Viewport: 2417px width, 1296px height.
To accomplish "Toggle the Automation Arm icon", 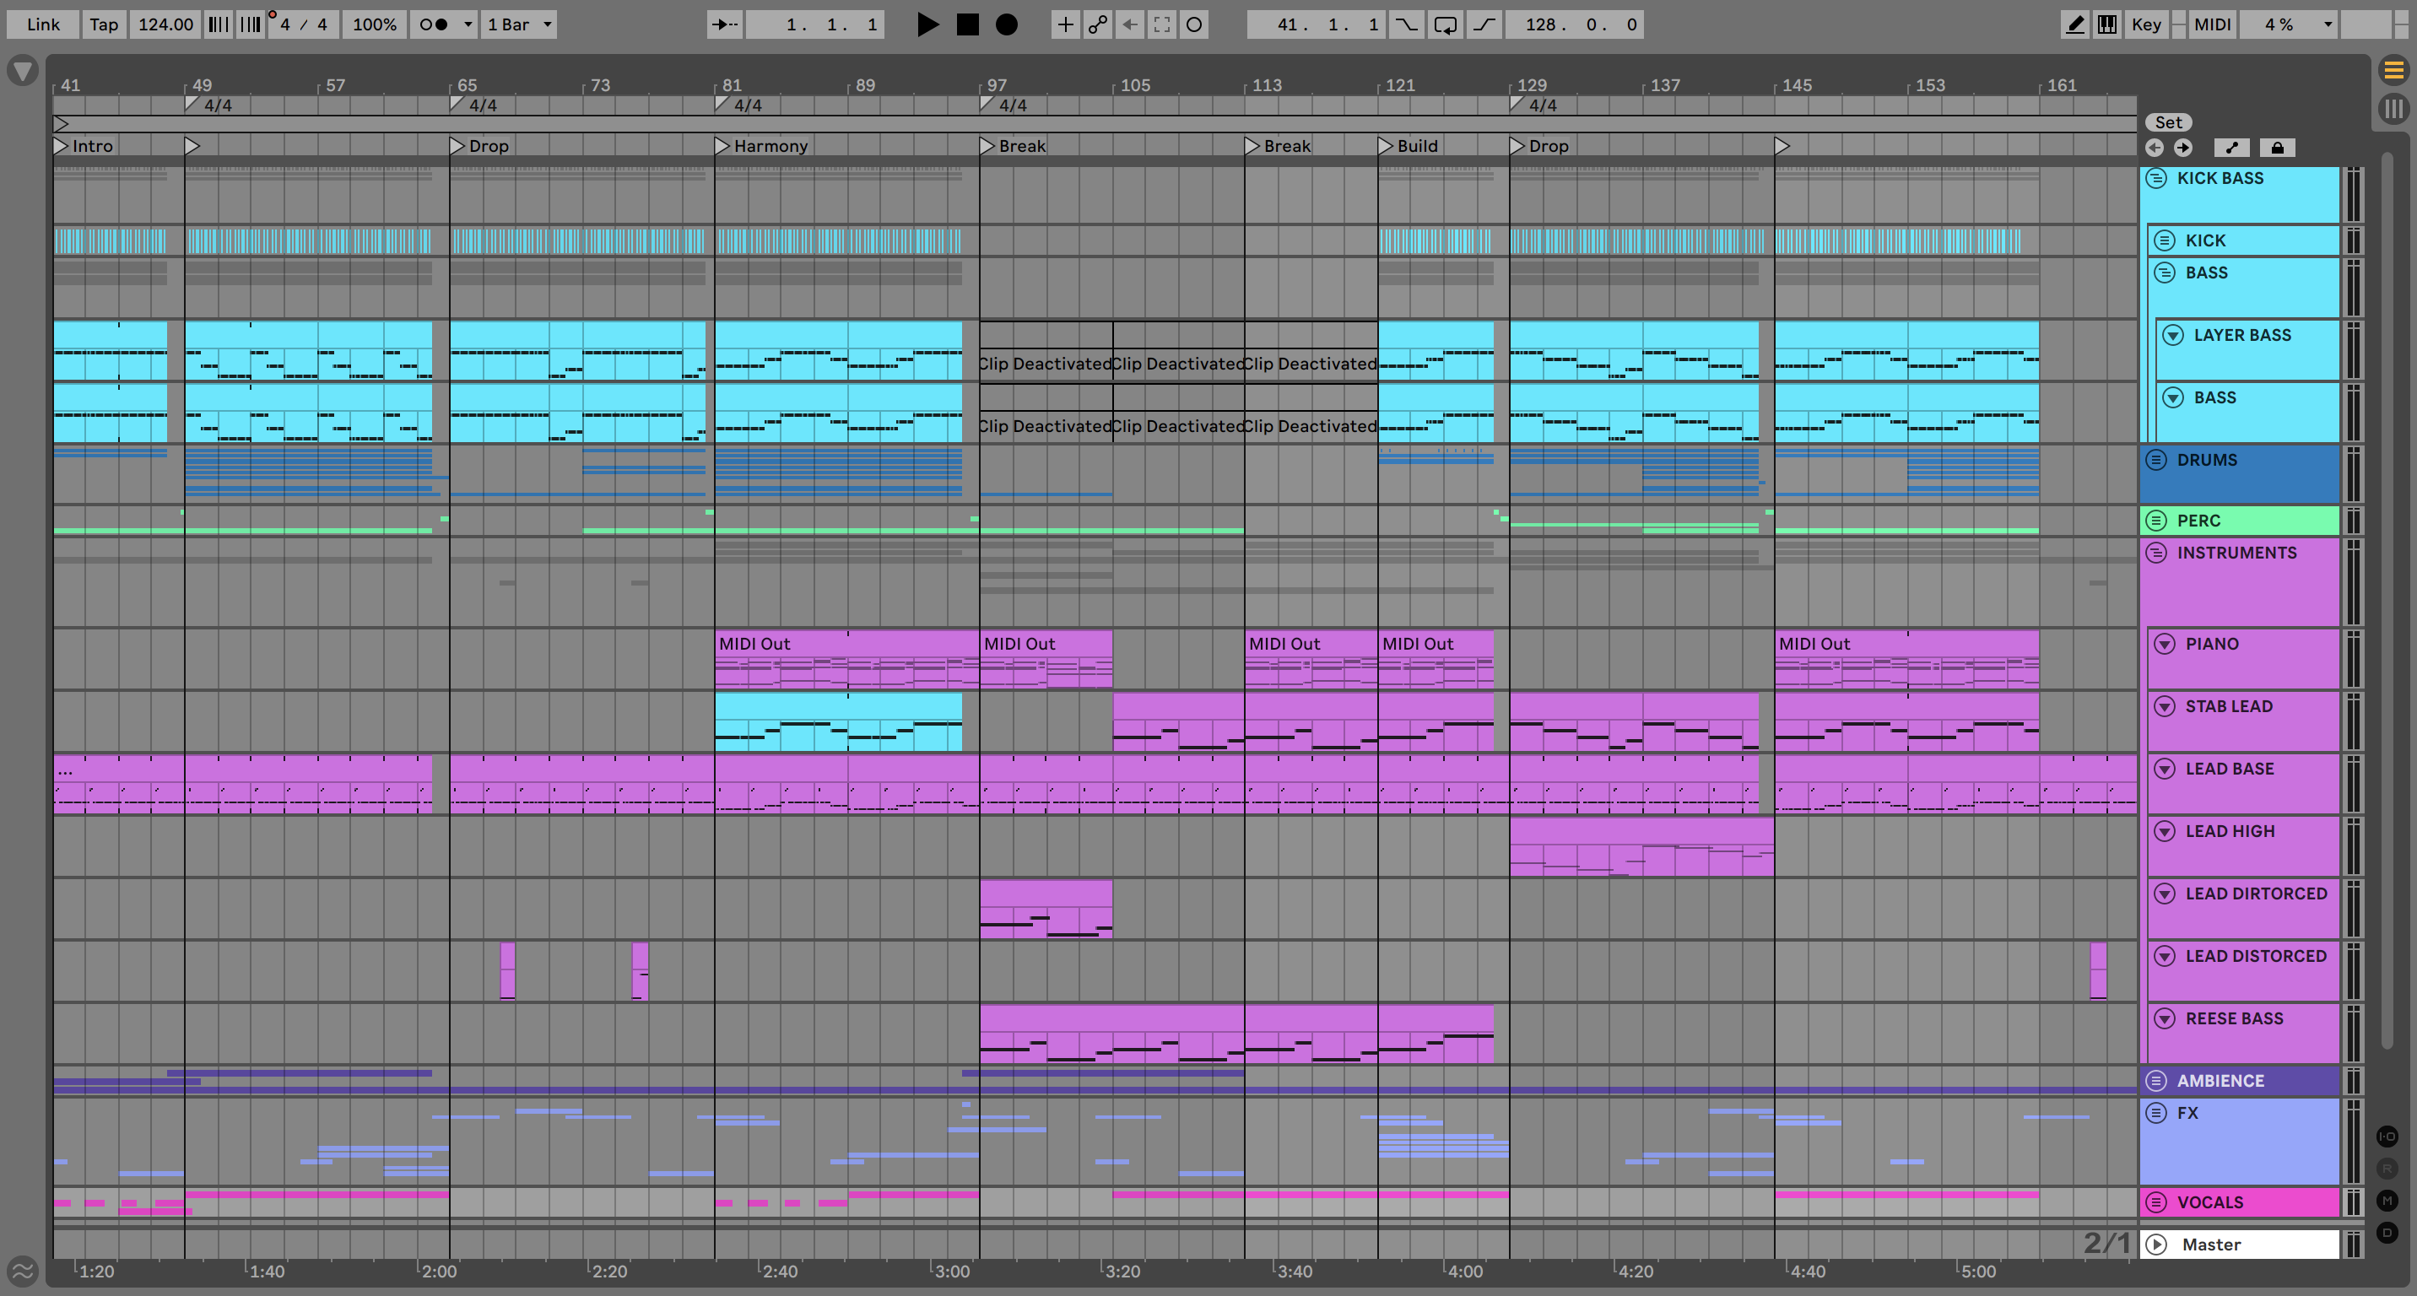I will coord(1097,24).
